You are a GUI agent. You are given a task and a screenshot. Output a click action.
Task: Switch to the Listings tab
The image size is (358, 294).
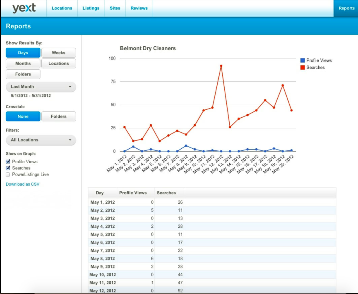pyautogui.click(x=91, y=8)
